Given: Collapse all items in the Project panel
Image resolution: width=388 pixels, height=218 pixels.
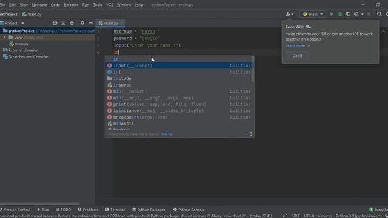Looking at the screenshot, I should point(72,23).
